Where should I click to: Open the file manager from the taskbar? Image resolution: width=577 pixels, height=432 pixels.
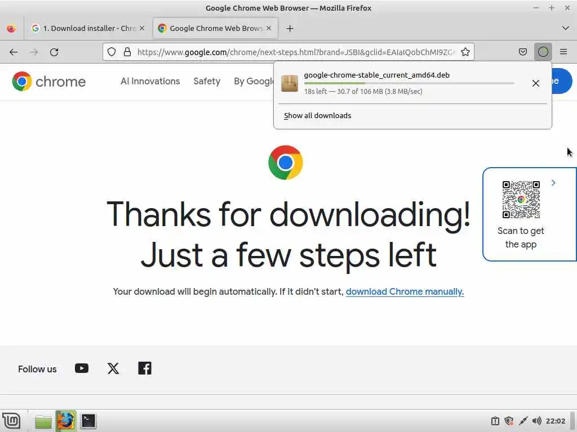point(43,421)
